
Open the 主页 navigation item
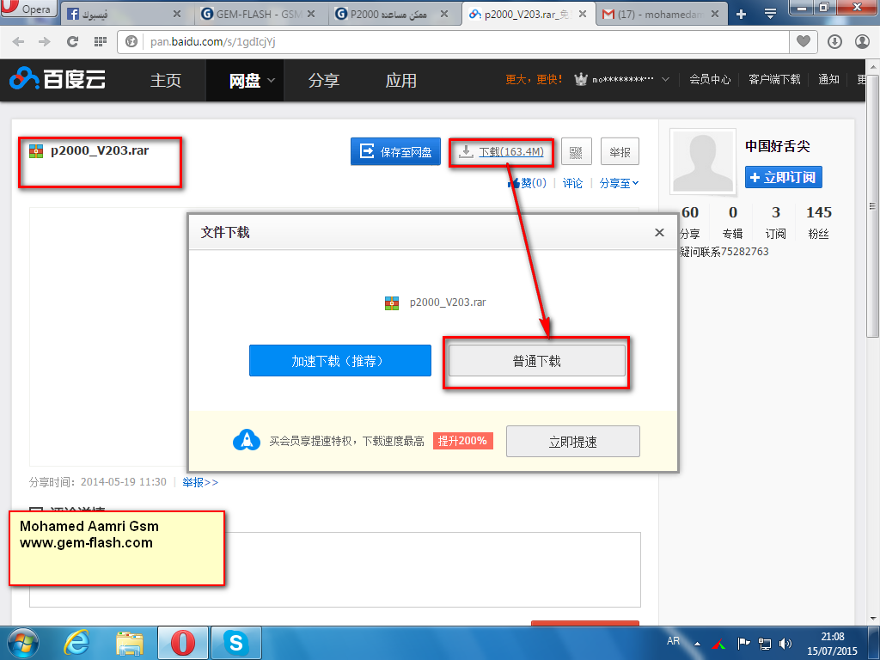coord(166,80)
